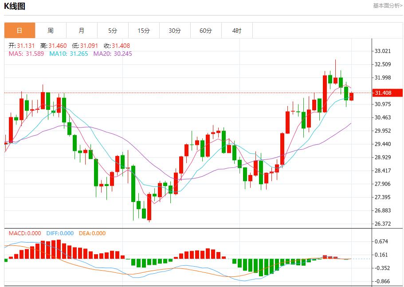Switch to the 4时 four-hour tab

tap(237, 31)
